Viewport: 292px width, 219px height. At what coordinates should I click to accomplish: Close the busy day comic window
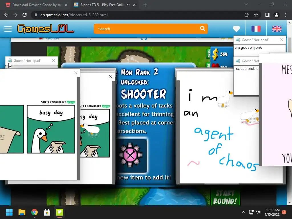click(x=76, y=73)
